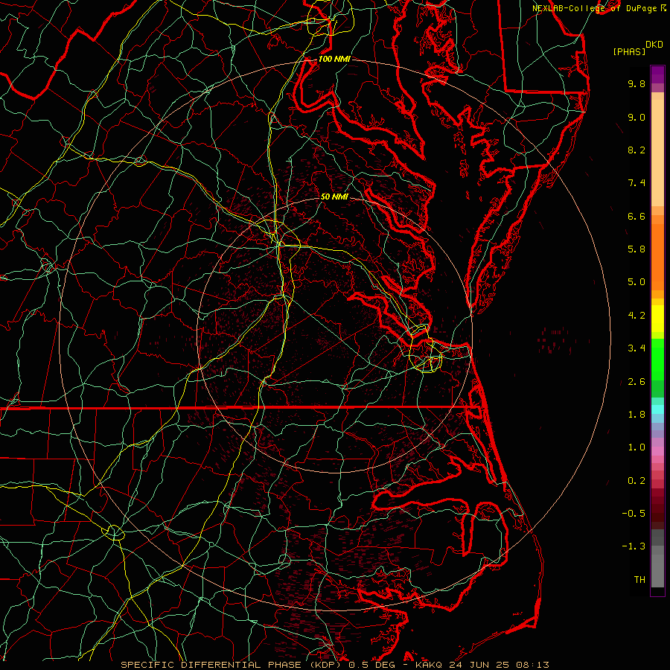670x670 pixels.
Task: Select the [PHAS] units label
Action: tap(629, 52)
